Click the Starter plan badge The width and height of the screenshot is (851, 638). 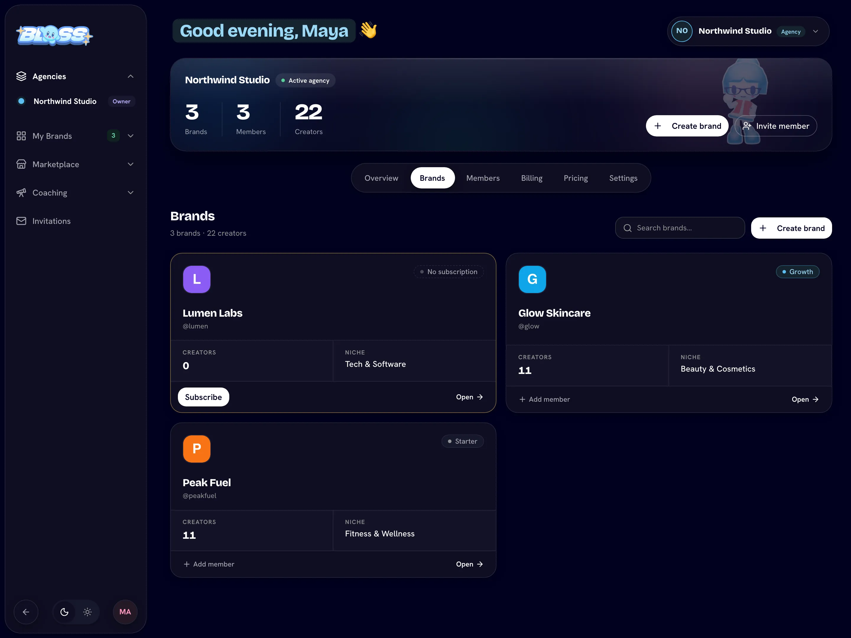[x=462, y=441]
